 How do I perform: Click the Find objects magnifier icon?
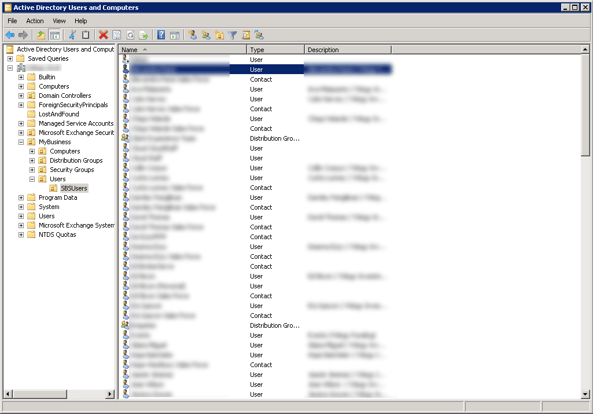(x=246, y=35)
